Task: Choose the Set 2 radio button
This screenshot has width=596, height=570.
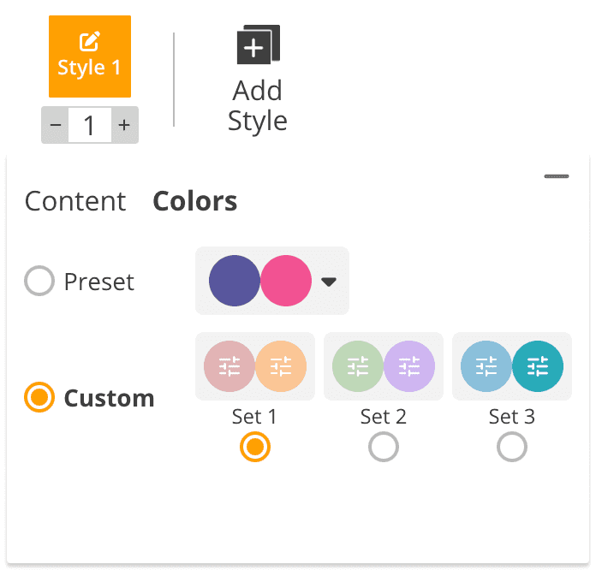Action: [383, 447]
